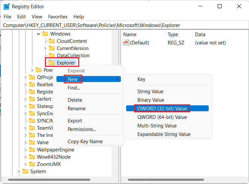Click the "(value not set)" data cell
Image resolution: width=249 pixels, height=184 pixels.
[x=210, y=42]
